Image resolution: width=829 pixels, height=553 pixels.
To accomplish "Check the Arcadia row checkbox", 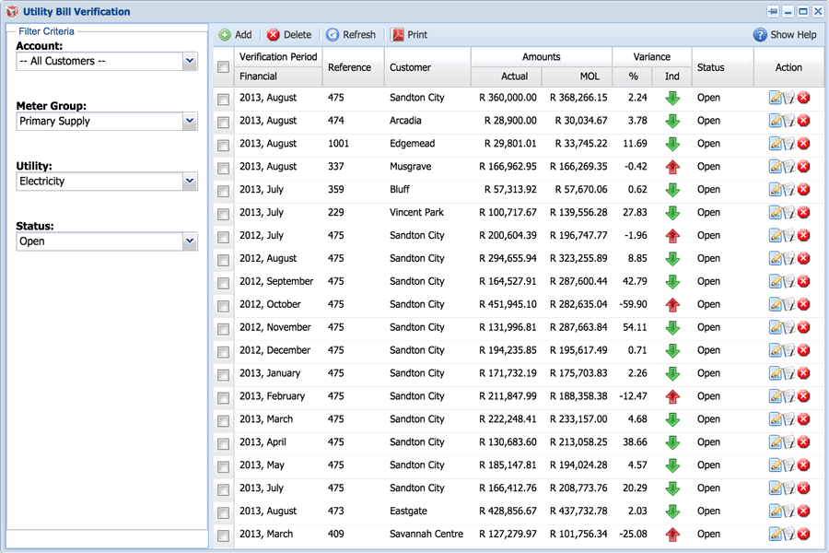I will (223, 123).
